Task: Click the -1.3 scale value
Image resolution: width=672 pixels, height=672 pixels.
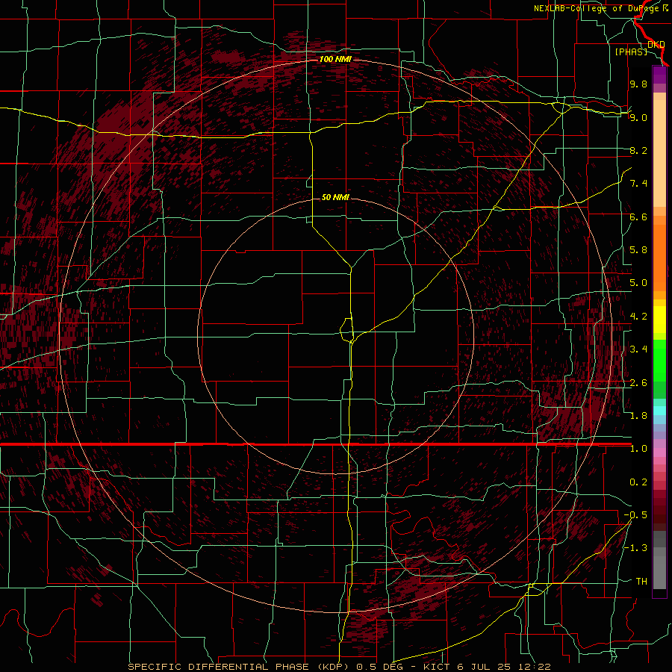Action: [x=635, y=548]
